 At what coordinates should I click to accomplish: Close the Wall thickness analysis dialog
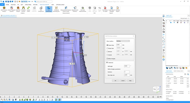point(133,36)
